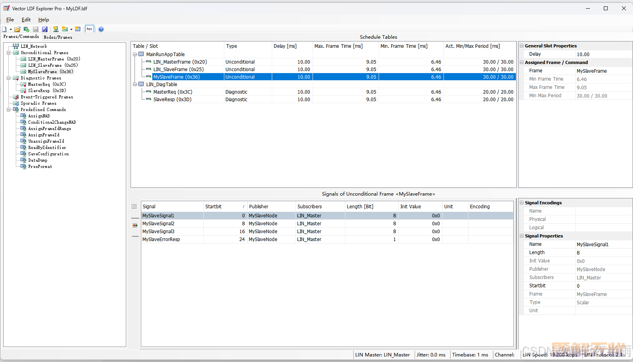Select MySlaveFrame (0x36) in the tree
Viewport: 633px width, 362px height.
(50, 72)
